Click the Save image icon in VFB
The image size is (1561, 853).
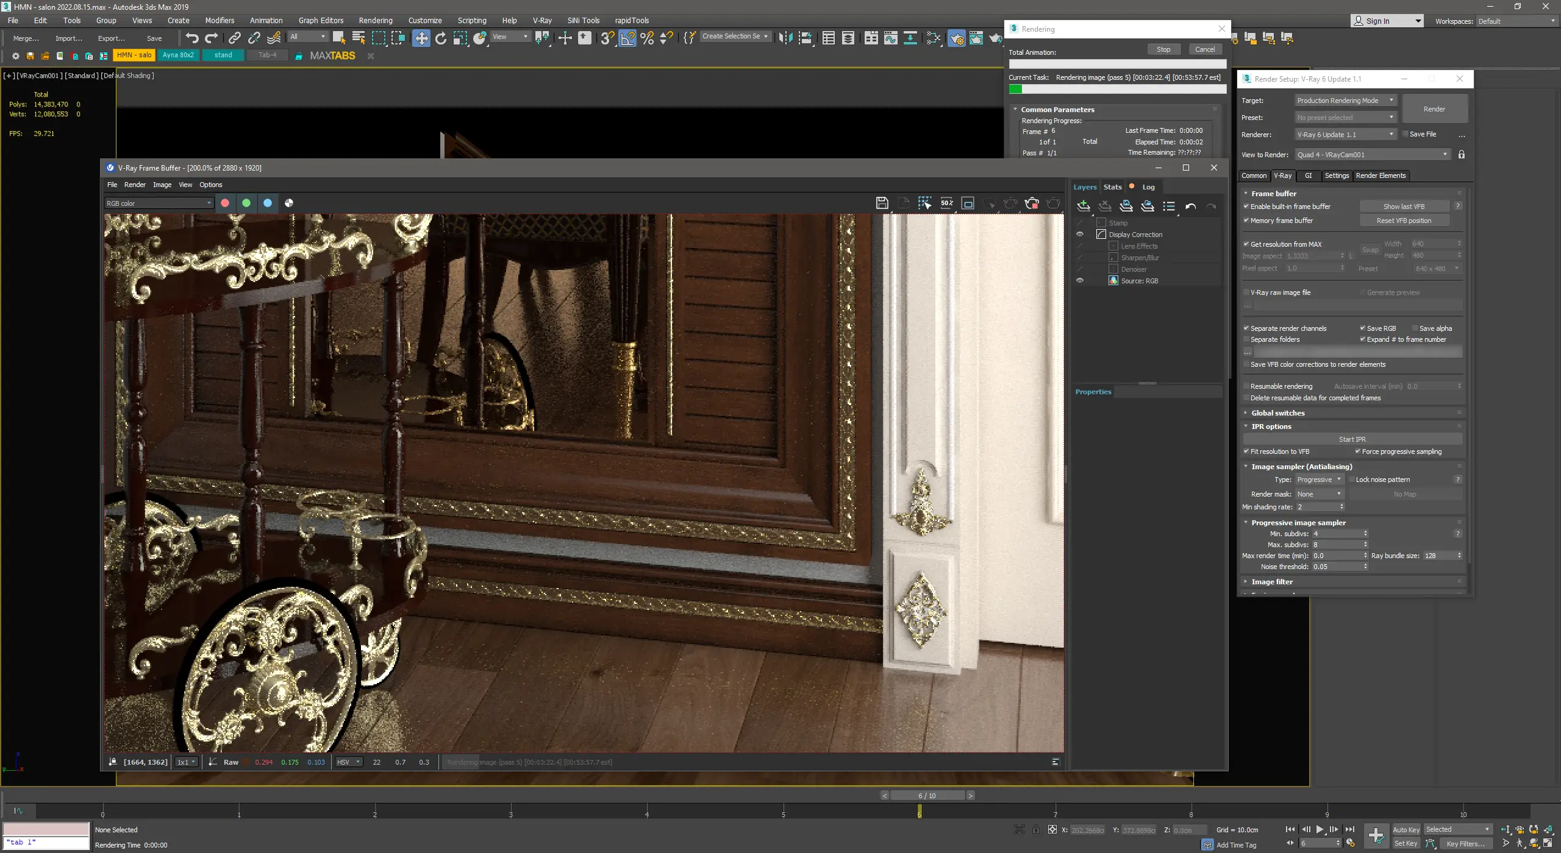[x=882, y=204]
